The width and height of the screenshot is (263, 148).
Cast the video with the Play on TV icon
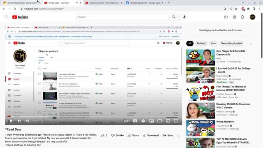pos(168,121)
